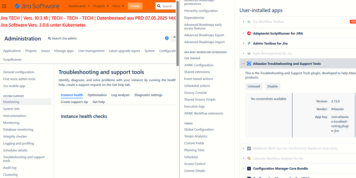Open the Log analyzer tab
Image resolution: width=356 pixels, height=178 pixels.
click(x=120, y=95)
